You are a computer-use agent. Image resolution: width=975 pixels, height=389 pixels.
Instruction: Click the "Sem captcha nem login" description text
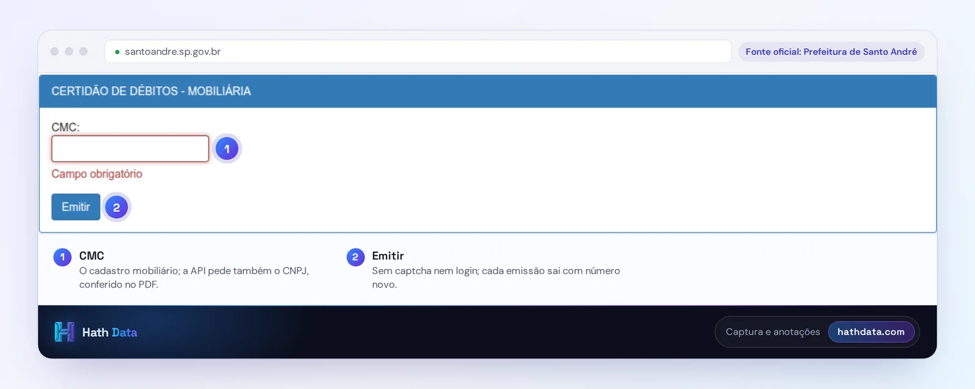(x=496, y=278)
